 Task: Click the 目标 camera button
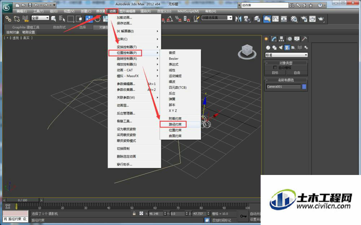coord(275,73)
